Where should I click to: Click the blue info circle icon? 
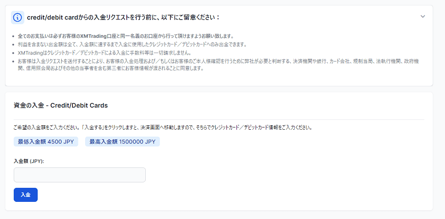pyautogui.click(x=18, y=18)
